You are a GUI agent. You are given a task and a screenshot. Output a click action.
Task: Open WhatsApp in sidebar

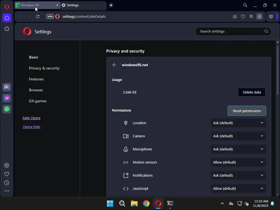(7, 109)
